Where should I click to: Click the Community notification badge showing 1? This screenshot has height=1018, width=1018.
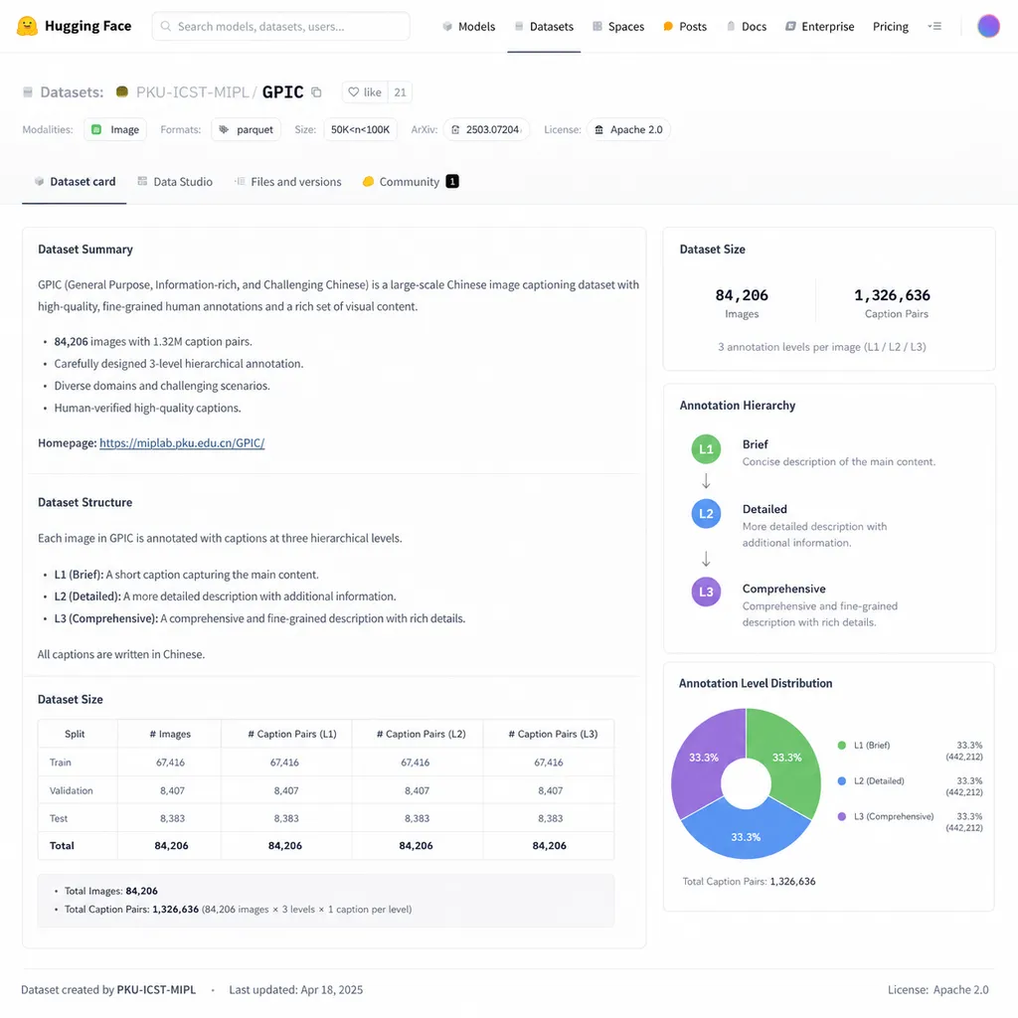coord(452,182)
